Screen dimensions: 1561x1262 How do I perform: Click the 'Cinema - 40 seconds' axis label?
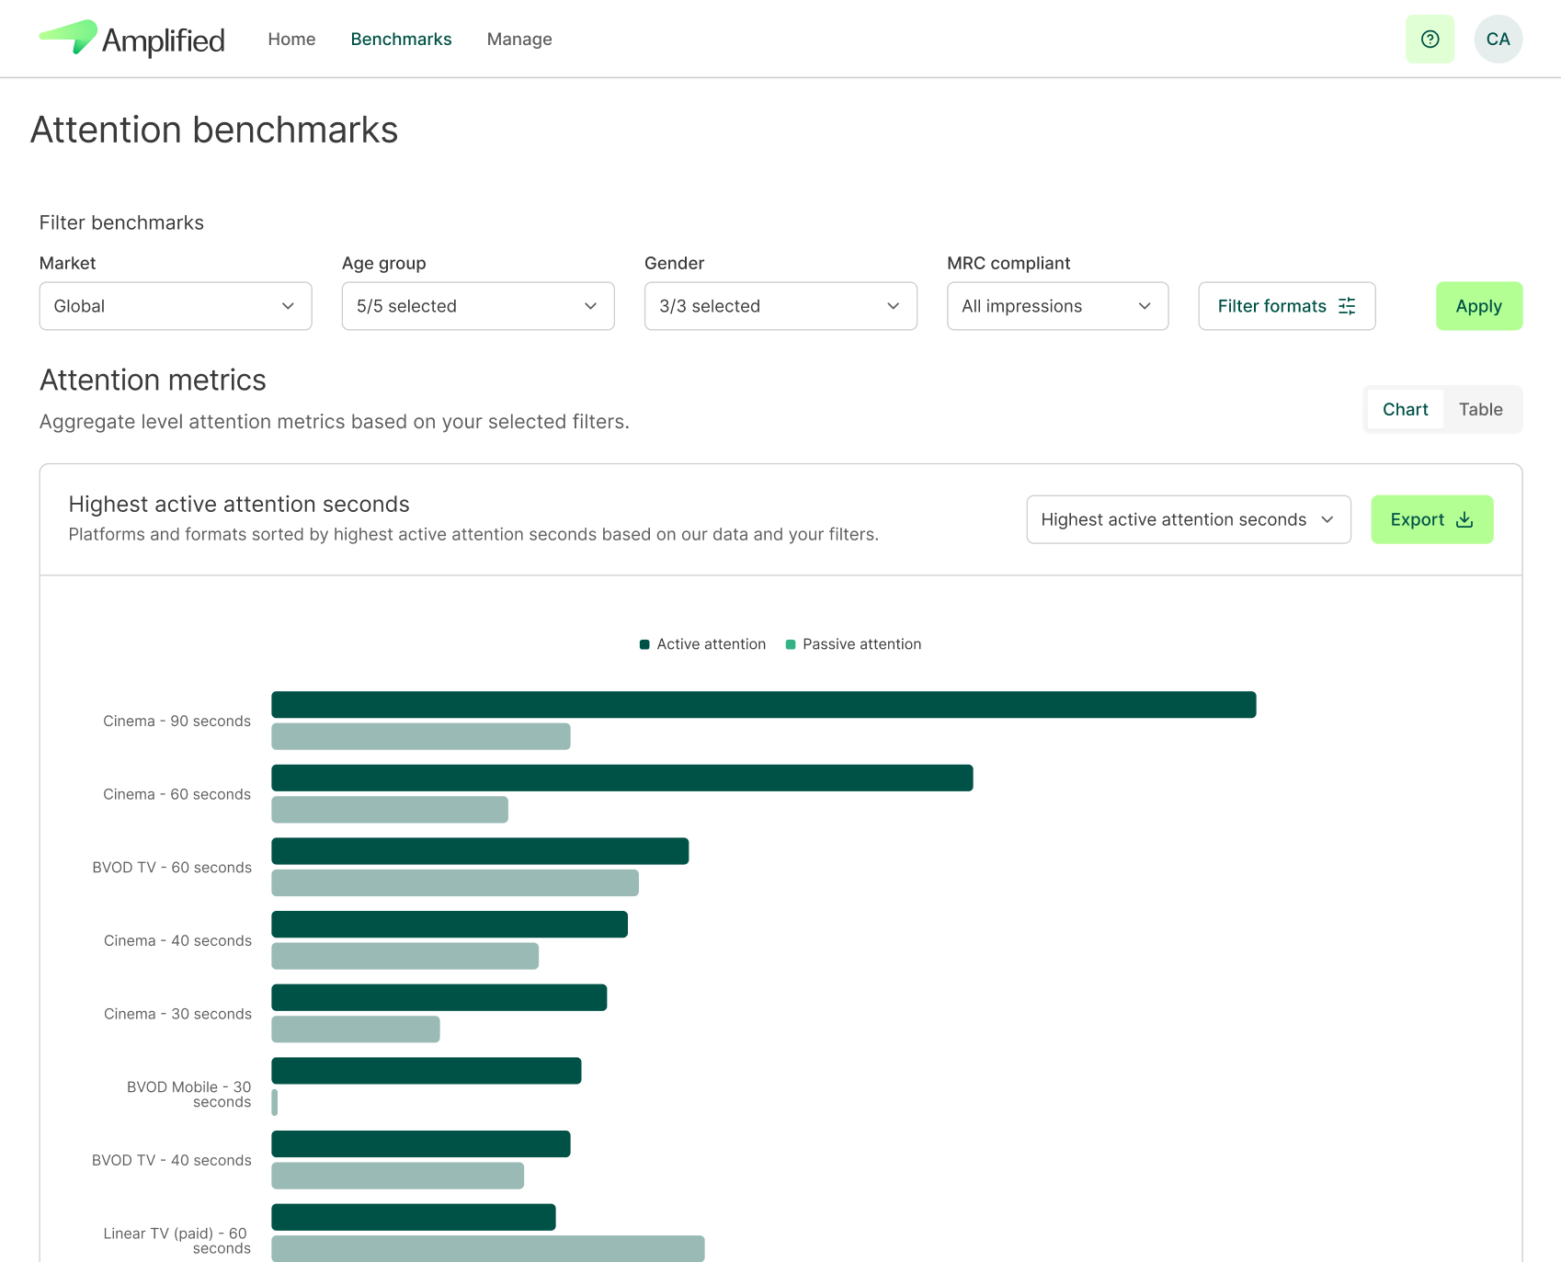pos(177,940)
